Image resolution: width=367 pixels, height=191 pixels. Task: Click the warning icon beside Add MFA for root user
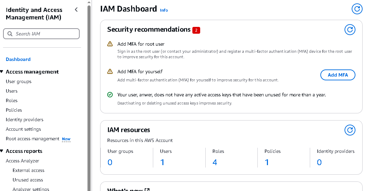coord(110,44)
